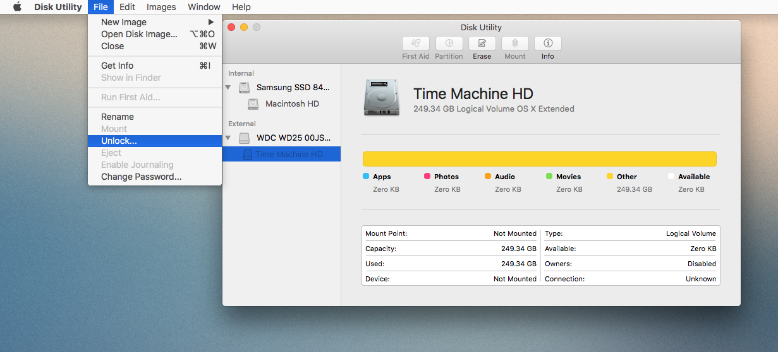The width and height of the screenshot is (778, 352).
Task: Click the Macintosh HD volume icon
Action: pyautogui.click(x=253, y=104)
